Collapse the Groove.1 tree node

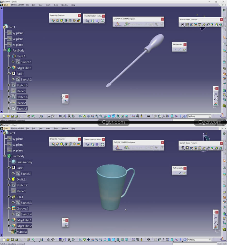(9, 208)
